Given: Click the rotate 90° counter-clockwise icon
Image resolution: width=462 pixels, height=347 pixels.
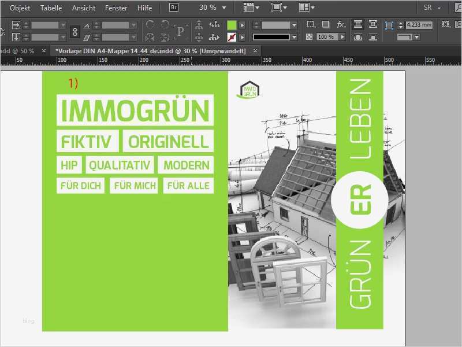Looking at the screenshot, I should click(165, 24).
